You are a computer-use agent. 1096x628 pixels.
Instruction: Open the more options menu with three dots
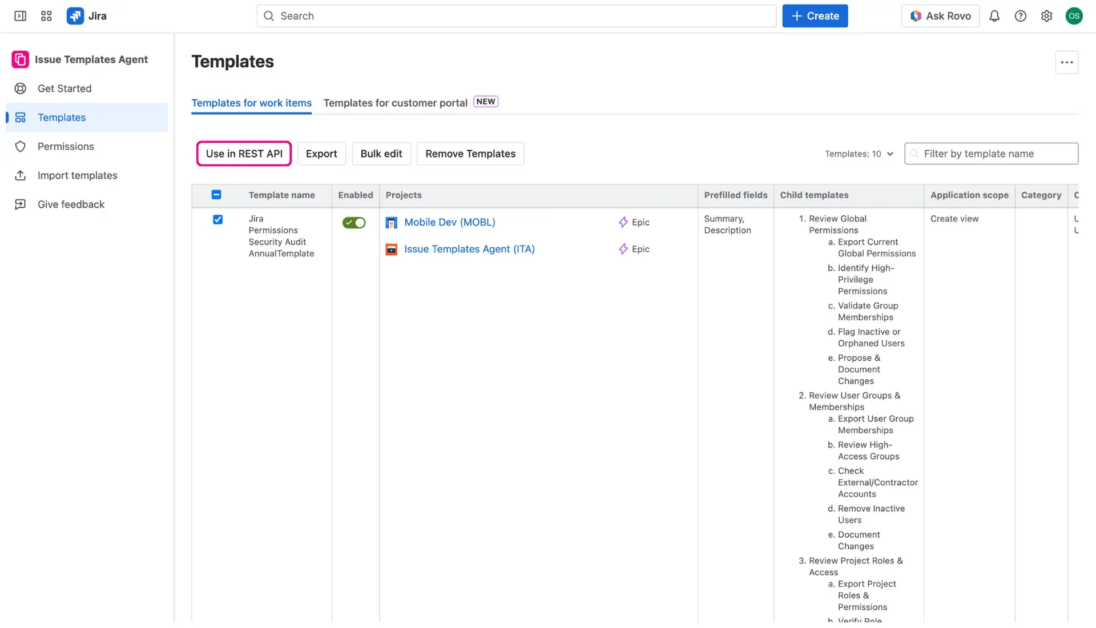click(1066, 62)
